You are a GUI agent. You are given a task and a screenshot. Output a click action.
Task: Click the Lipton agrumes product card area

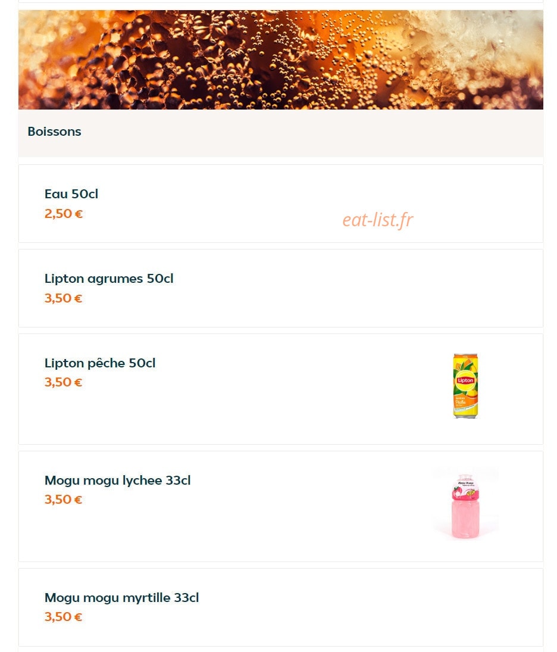click(280, 288)
